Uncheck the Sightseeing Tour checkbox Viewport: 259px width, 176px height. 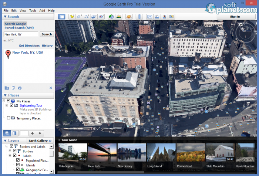click(x=11, y=105)
